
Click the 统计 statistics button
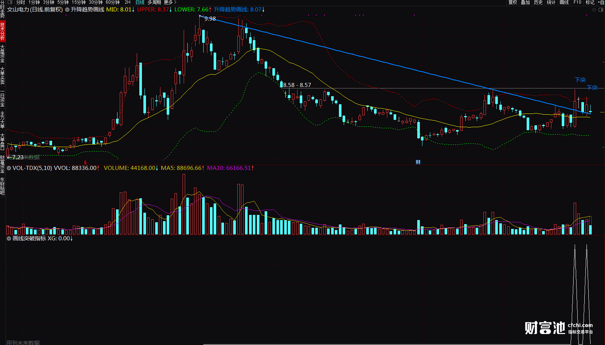pos(551,2)
